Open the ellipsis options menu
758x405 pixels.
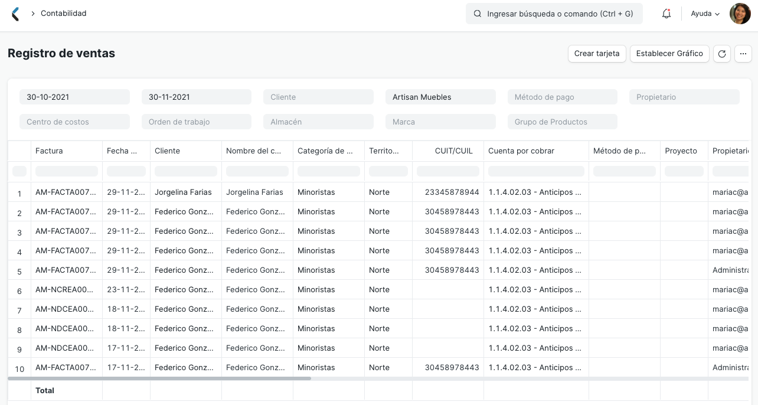tap(743, 54)
